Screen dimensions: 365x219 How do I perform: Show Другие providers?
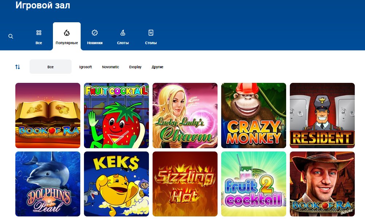[x=157, y=67]
